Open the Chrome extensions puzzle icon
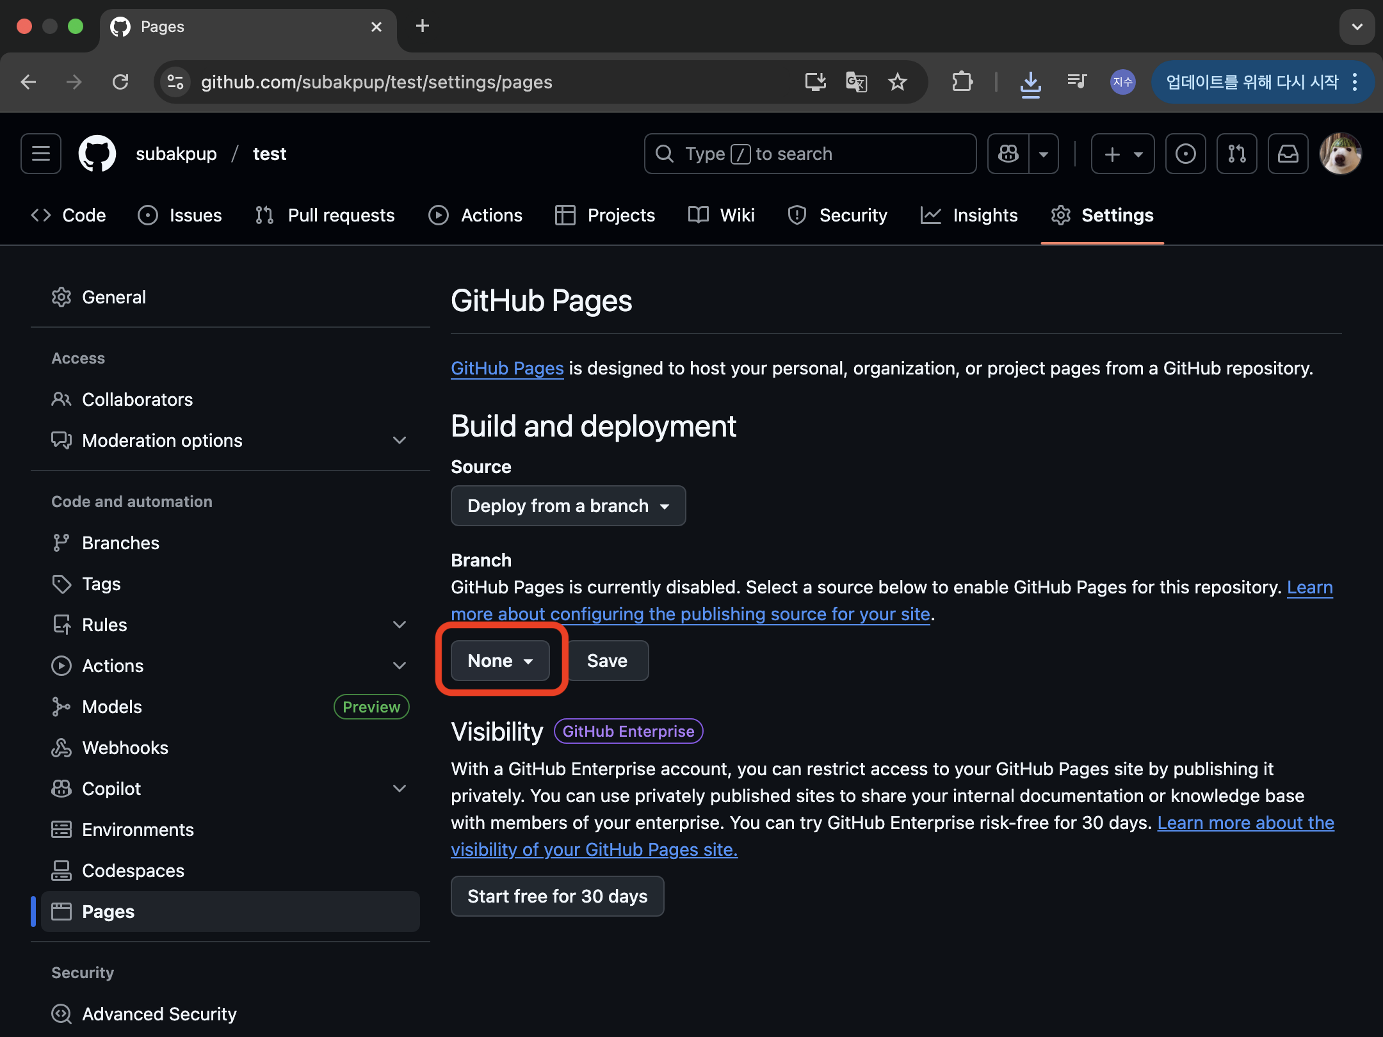The height and width of the screenshot is (1037, 1383). click(962, 82)
